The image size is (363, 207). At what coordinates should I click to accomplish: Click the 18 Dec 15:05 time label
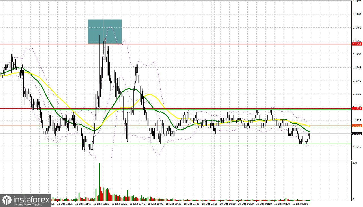click(101, 203)
